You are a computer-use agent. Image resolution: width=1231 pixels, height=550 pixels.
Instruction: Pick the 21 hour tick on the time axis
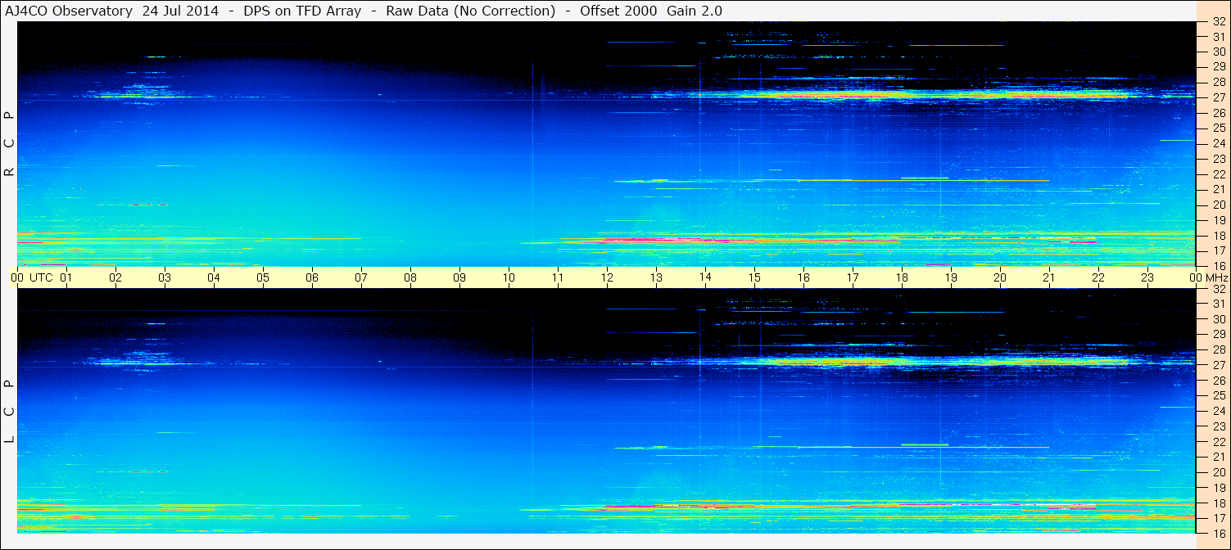click(1049, 277)
